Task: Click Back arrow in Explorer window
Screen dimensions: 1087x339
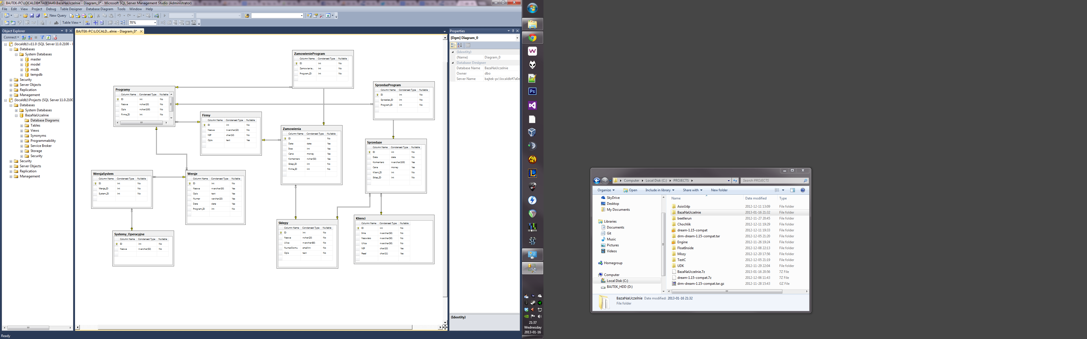Action: (x=597, y=181)
